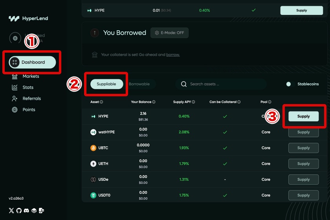Click Supply in the USDe row
330x220 pixels.
303,180
